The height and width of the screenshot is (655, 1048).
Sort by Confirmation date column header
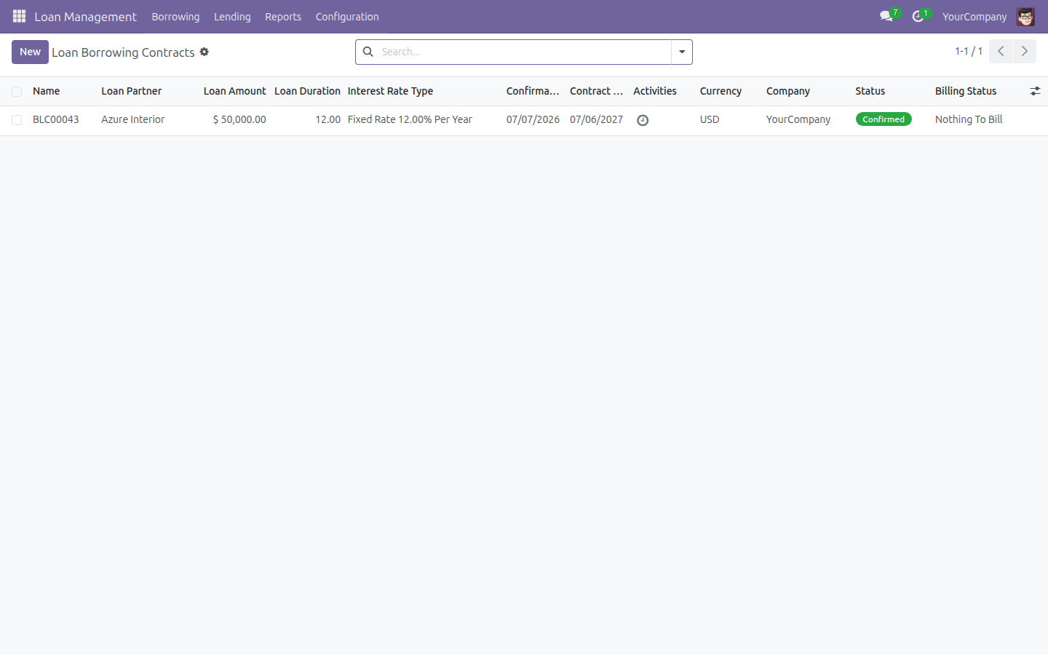(x=533, y=91)
